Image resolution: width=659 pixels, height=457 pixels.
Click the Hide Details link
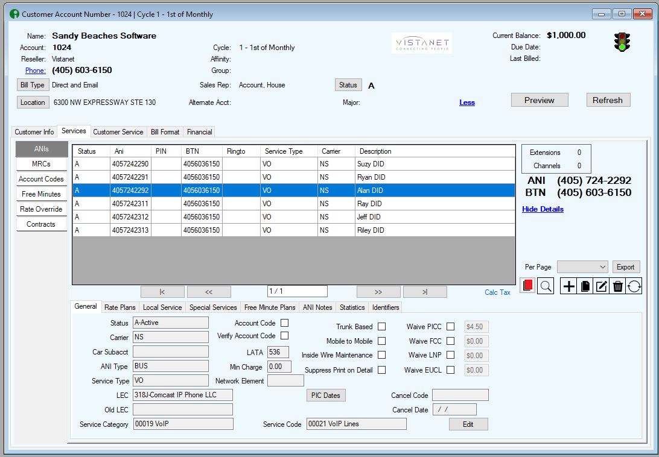[x=543, y=209]
